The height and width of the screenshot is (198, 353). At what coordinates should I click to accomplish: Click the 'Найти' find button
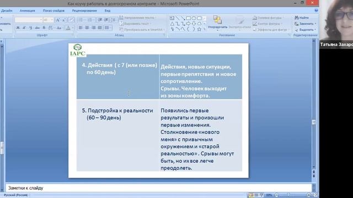(302, 18)
